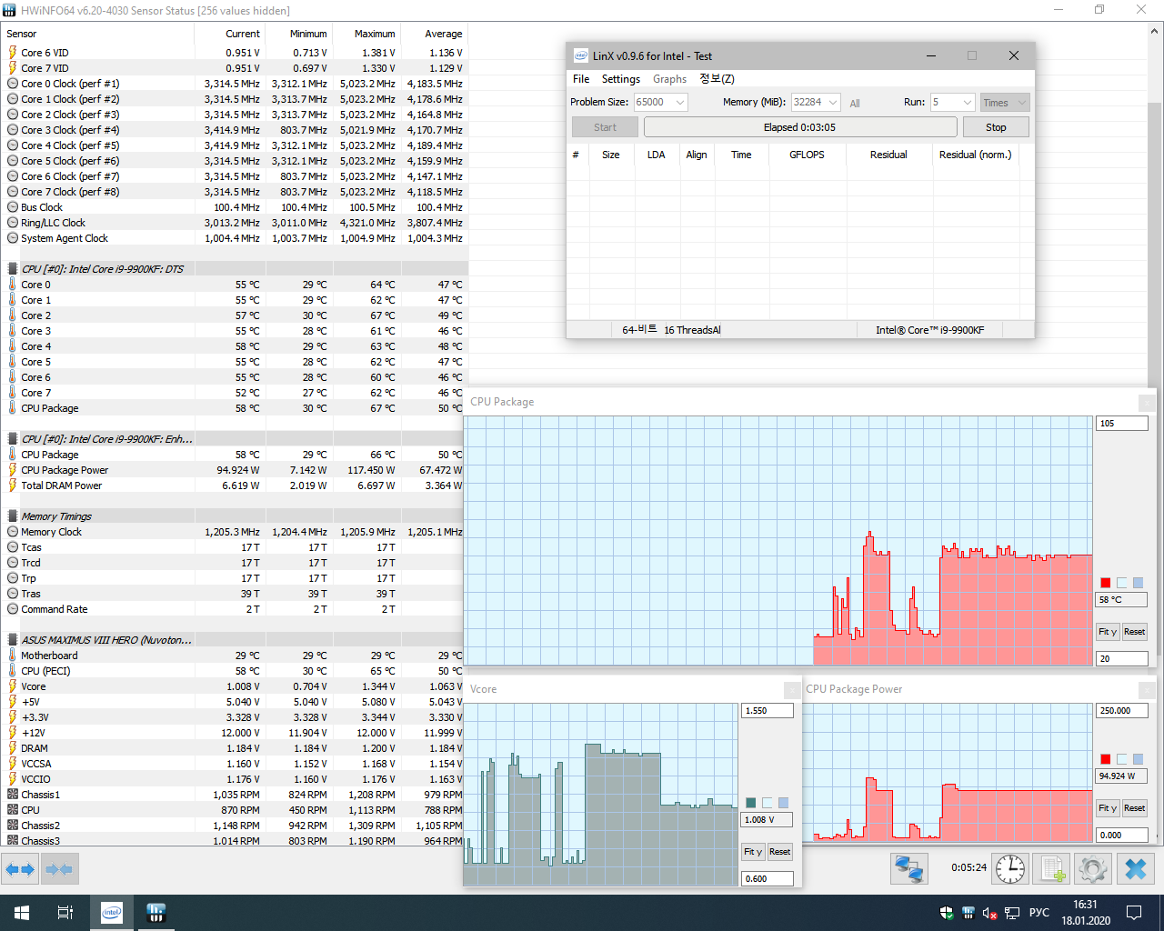
Task: Select the HWiNFO taskbar icon
Action: coord(156,913)
